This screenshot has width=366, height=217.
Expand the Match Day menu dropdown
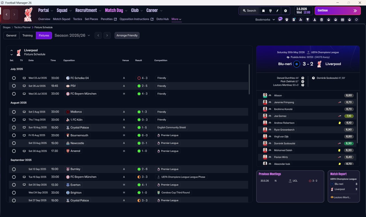(x=126, y=11)
